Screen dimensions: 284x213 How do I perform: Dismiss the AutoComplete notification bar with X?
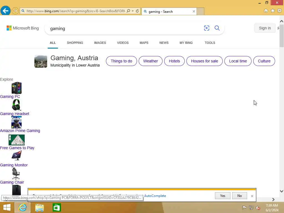pyautogui.click(x=252, y=196)
